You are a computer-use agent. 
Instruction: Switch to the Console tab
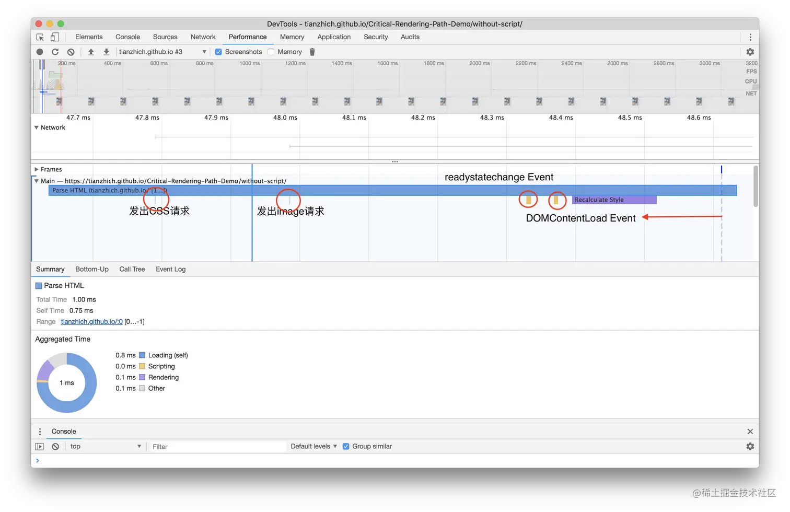[x=127, y=37]
